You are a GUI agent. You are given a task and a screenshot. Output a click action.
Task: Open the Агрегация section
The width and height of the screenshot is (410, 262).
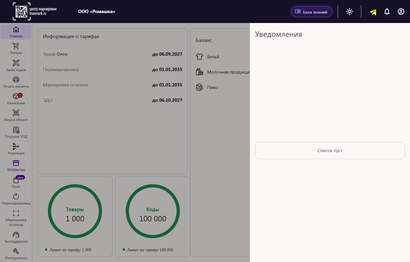16,149
